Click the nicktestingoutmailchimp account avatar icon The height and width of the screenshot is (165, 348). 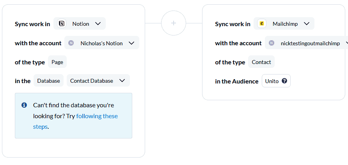coord(272,43)
